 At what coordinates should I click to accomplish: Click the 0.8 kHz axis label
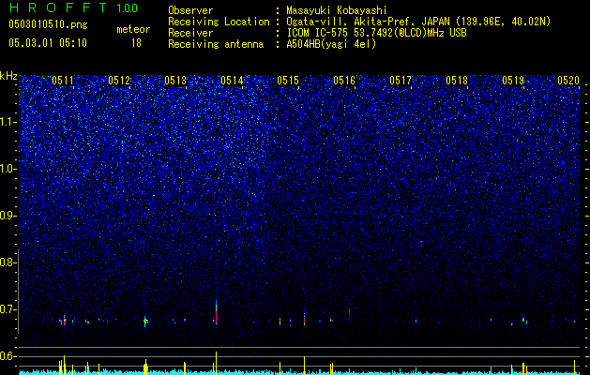tap(8, 262)
